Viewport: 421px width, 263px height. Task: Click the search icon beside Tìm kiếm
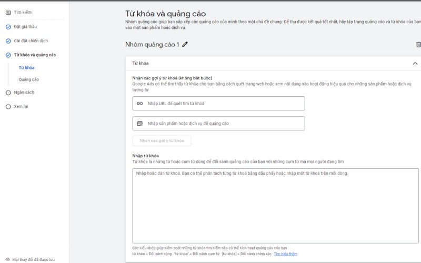point(8,12)
